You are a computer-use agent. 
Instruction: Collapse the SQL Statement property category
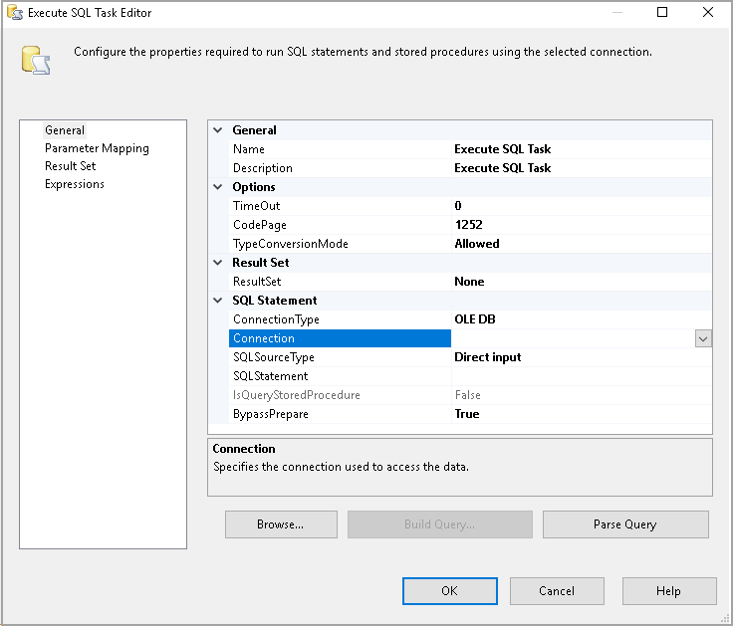click(218, 301)
